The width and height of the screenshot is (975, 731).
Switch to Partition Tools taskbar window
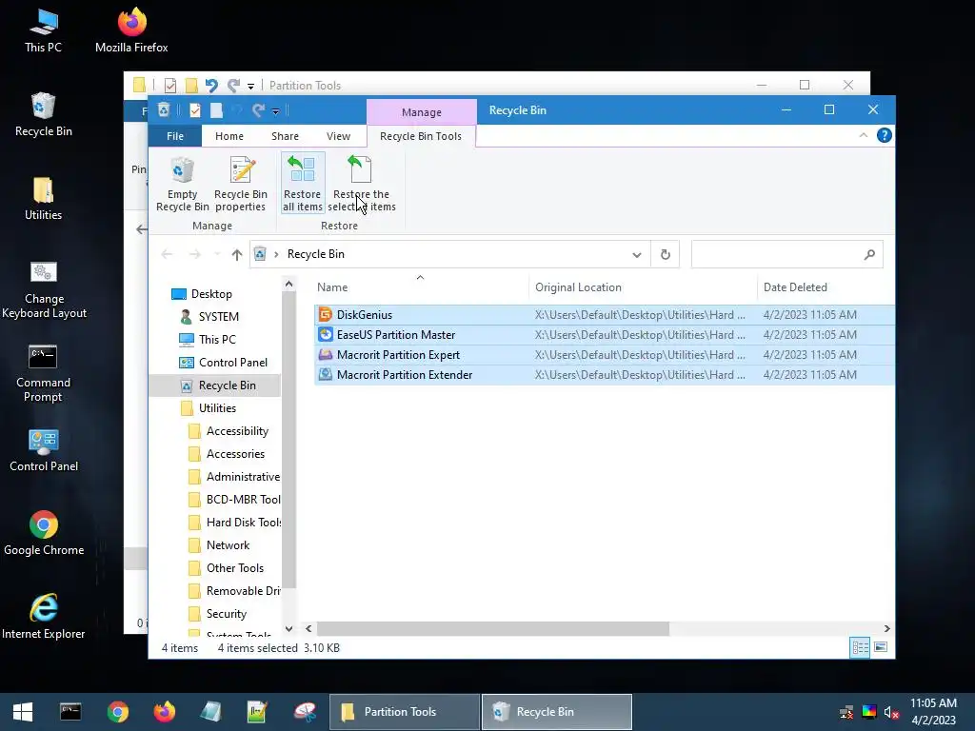405,712
